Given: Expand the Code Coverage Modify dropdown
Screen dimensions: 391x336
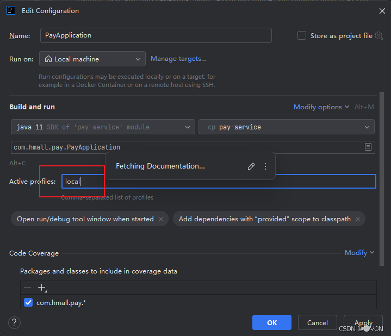Looking at the screenshot, I should [x=359, y=253].
